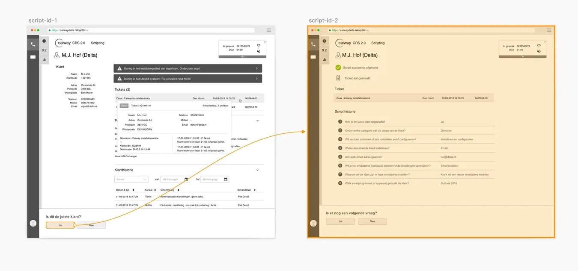
Task: Mute the microphone icon in the call panel
Action: point(259,51)
